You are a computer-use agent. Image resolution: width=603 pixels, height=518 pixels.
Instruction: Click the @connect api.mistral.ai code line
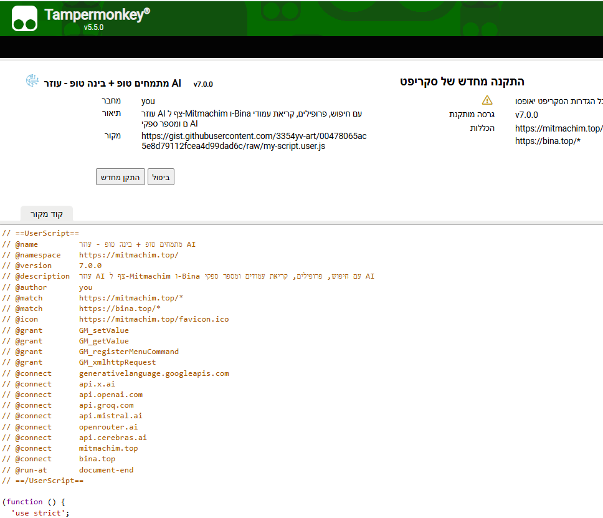pyautogui.click(x=72, y=416)
